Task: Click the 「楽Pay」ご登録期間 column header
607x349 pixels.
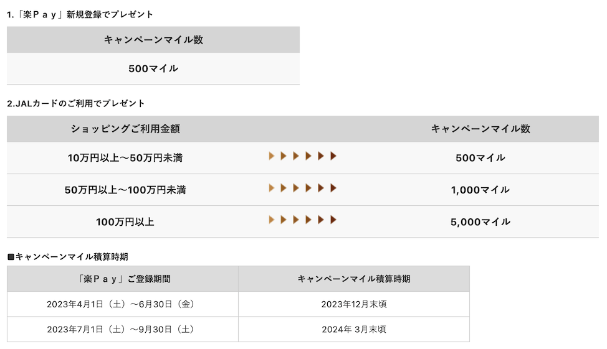Action: click(x=123, y=279)
